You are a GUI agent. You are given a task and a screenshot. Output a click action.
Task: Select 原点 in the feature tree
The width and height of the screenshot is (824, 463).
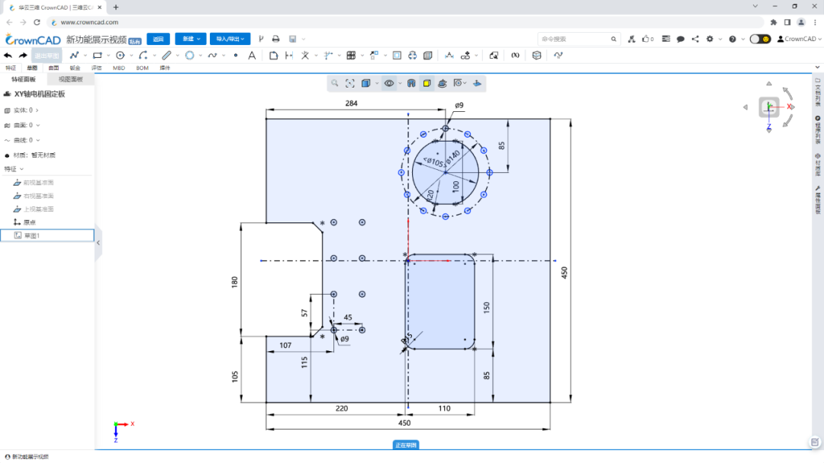coord(30,222)
